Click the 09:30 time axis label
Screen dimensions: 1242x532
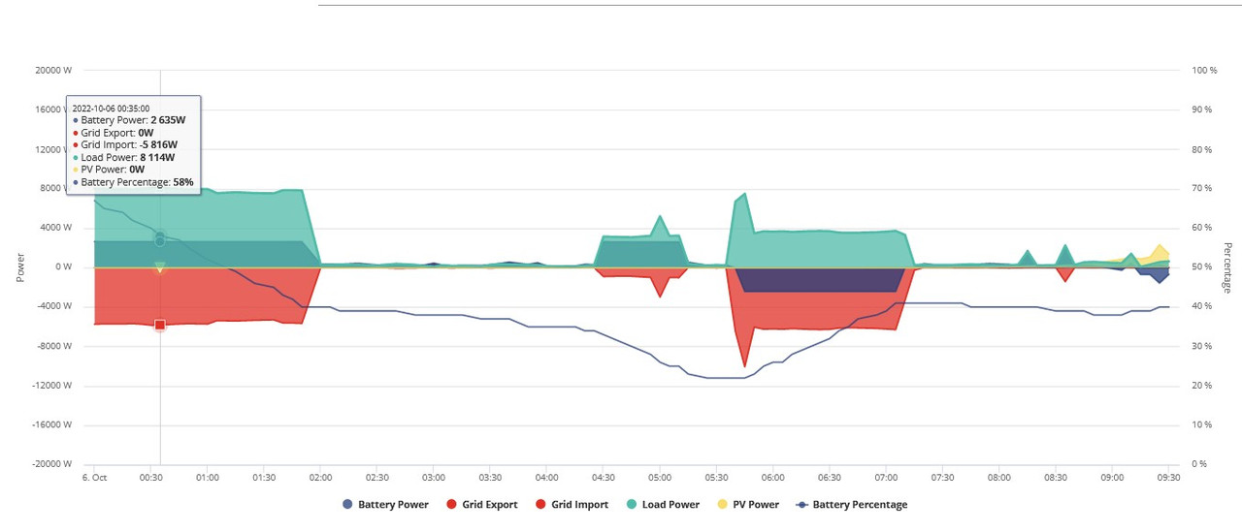1168,478
